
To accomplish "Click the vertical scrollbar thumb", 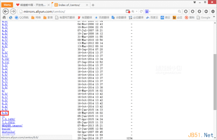I will point(215,82).
